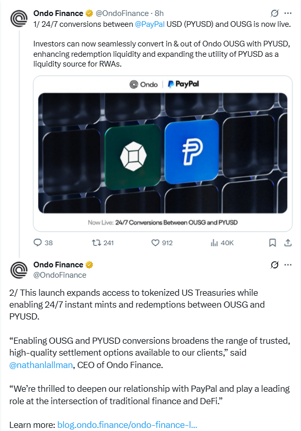301x431 pixels.
Task: Open the @nathanlallman profile link
Action: (x=41, y=365)
